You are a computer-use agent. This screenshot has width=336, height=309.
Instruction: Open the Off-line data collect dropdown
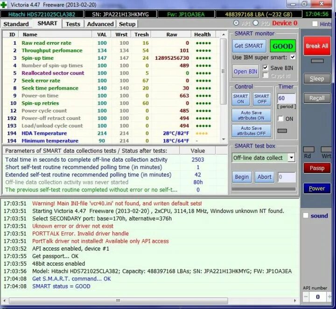[291, 158]
